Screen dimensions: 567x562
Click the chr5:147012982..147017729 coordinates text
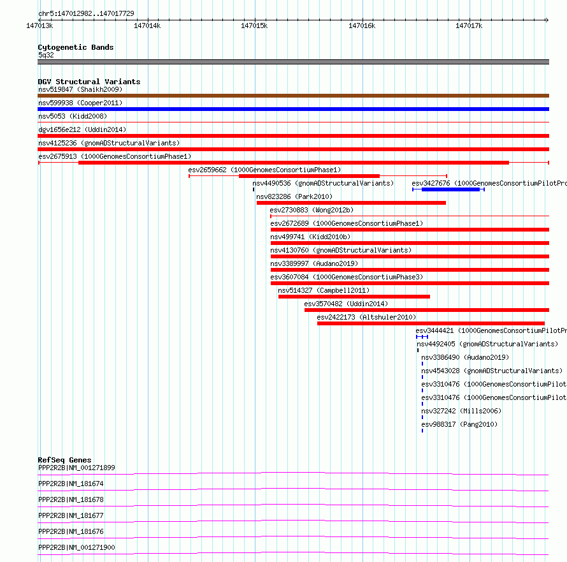pos(86,13)
